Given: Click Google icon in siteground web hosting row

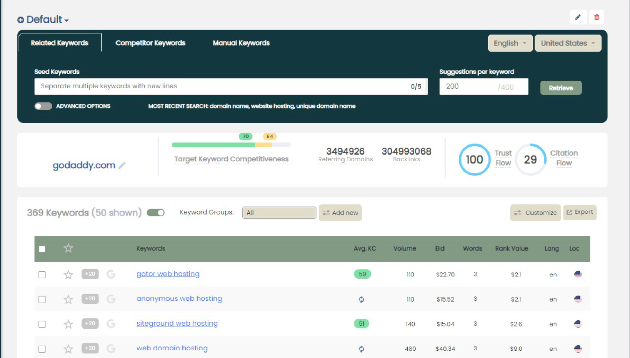Looking at the screenshot, I should point(111,324).
